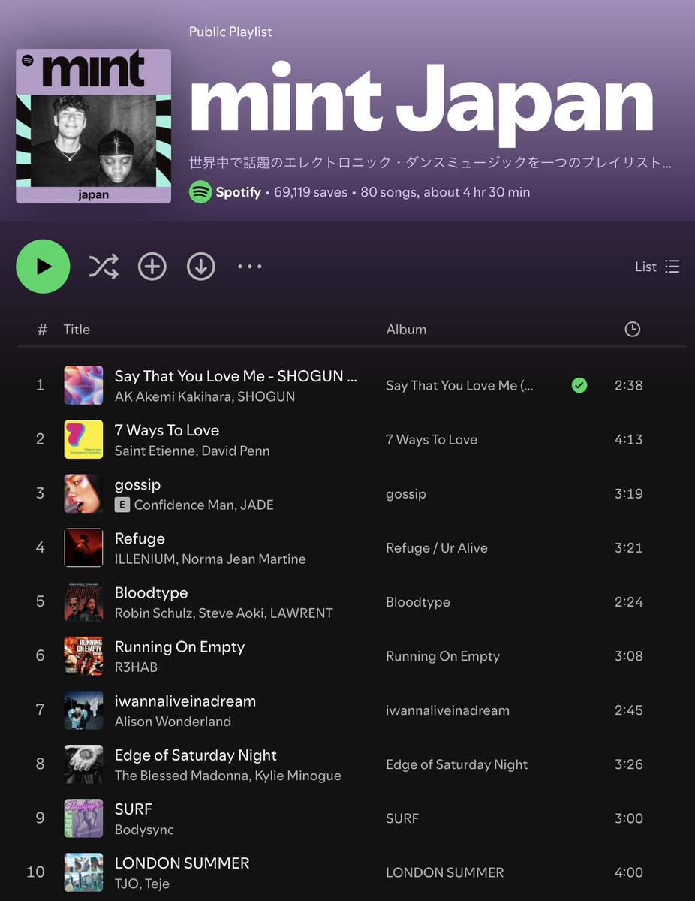
Task: Open artist Norma Jean Martine
Action: pyautogui.click(x=244, y=559)
